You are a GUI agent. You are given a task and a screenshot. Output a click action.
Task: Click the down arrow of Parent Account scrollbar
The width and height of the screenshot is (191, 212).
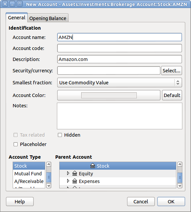[180, 186]
